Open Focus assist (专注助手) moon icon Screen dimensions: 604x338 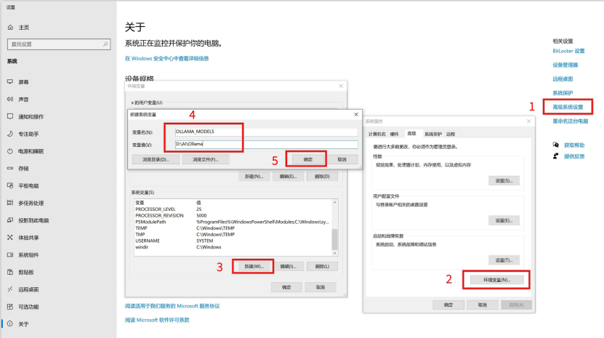tap(10, 134)
